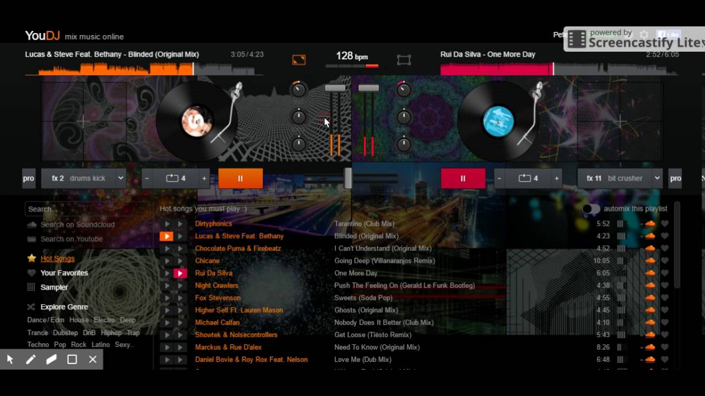Click the bass knob on the One More Day deck
This screenshot has height=396, width=705.
coord(404,117)
